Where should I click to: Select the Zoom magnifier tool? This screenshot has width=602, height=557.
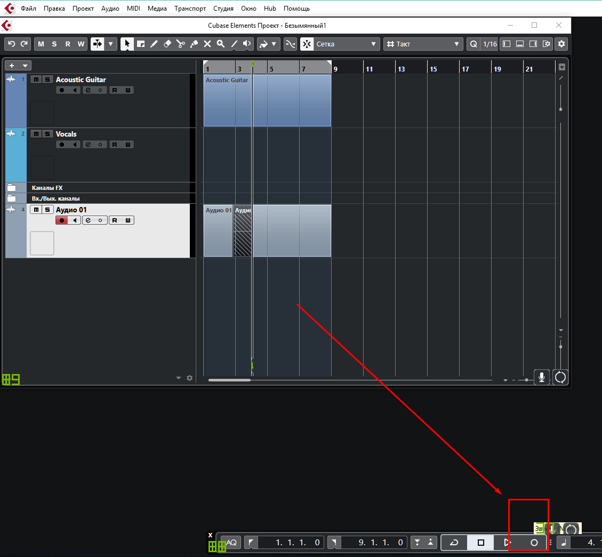pyautogui.click(x=220, y=44)
